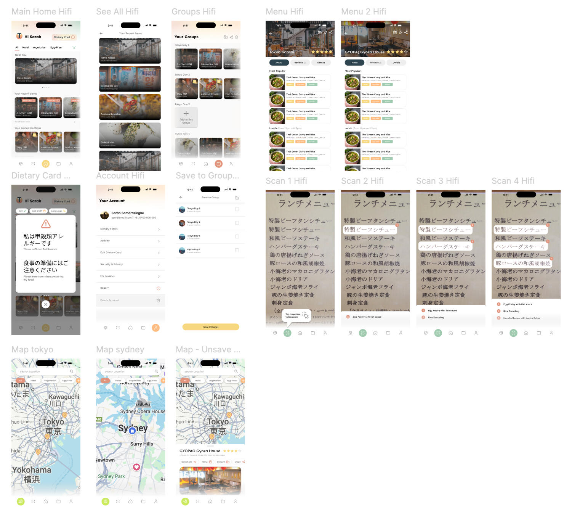Expand the My Reviews row chevron
This screenshot has height=524, width=572.
coord(159,276)
